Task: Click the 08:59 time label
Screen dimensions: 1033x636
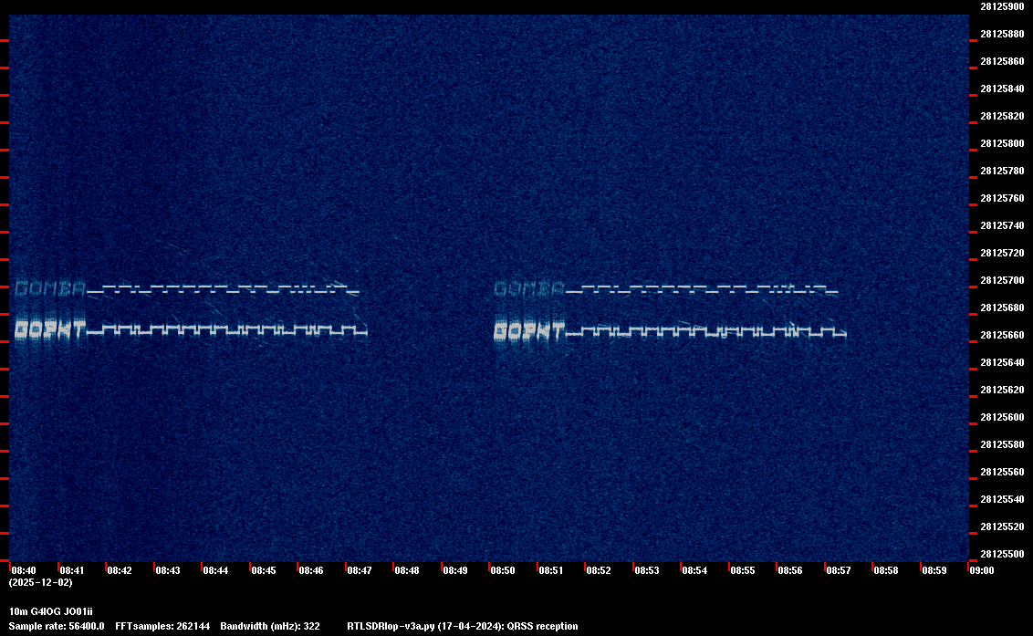Action: click(934, 570)
